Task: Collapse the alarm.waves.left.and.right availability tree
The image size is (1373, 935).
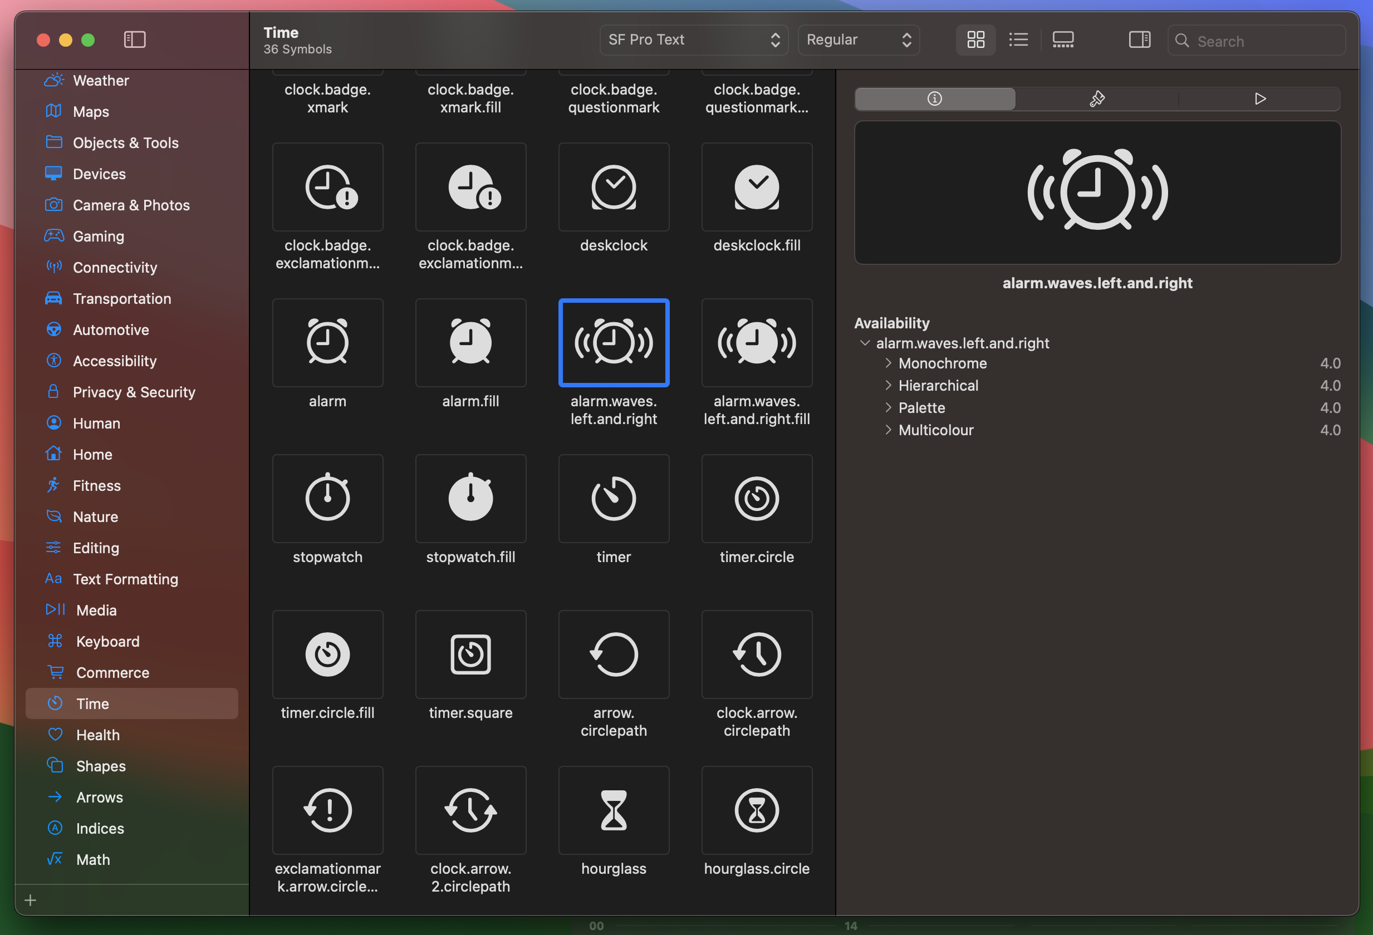Action: (865, 343)
